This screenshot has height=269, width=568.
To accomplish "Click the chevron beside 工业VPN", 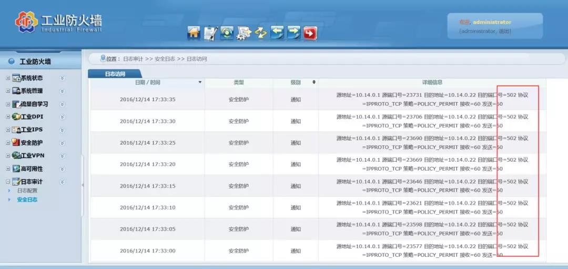I will click(62, 156).
